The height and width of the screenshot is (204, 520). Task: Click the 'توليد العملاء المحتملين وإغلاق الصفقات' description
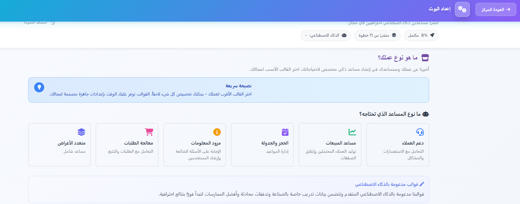coord(331,155)
